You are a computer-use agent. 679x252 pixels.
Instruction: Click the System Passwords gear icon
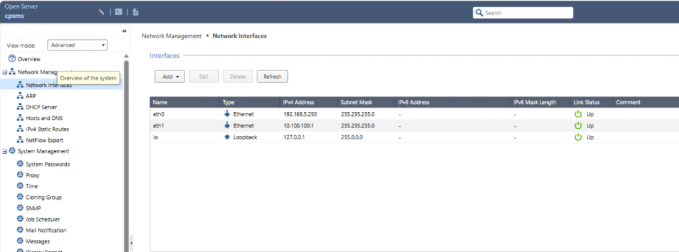[x=20, y=164]
